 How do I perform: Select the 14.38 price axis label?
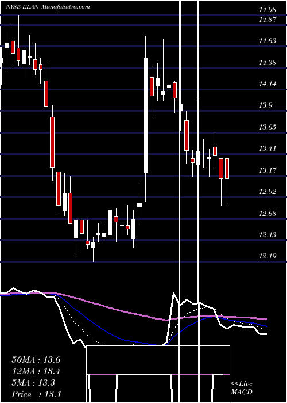(x=267, y=62)
